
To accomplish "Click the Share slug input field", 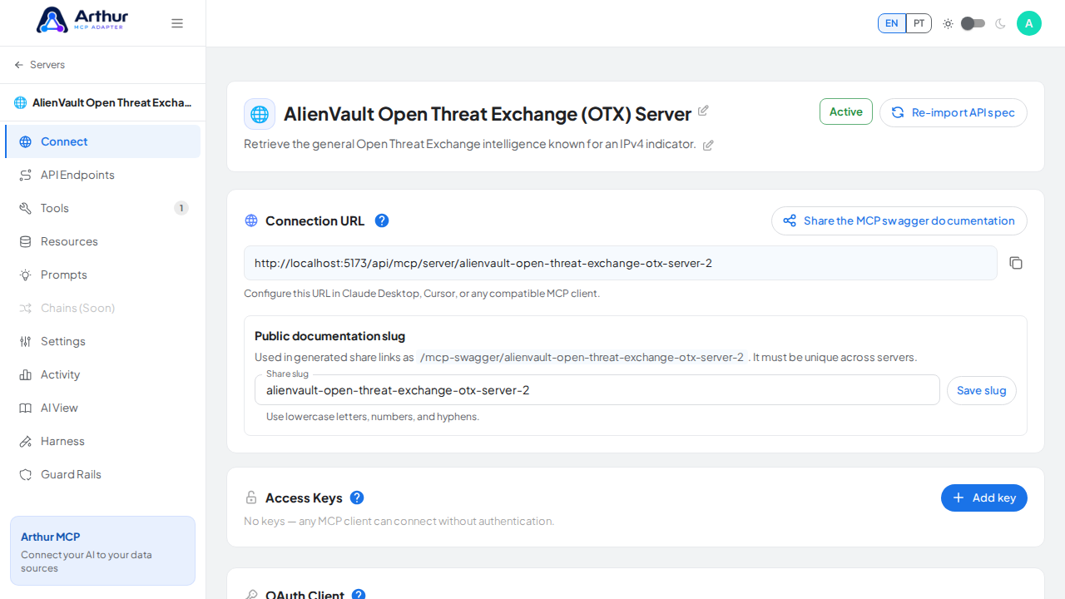I will (x=597, y=390).
